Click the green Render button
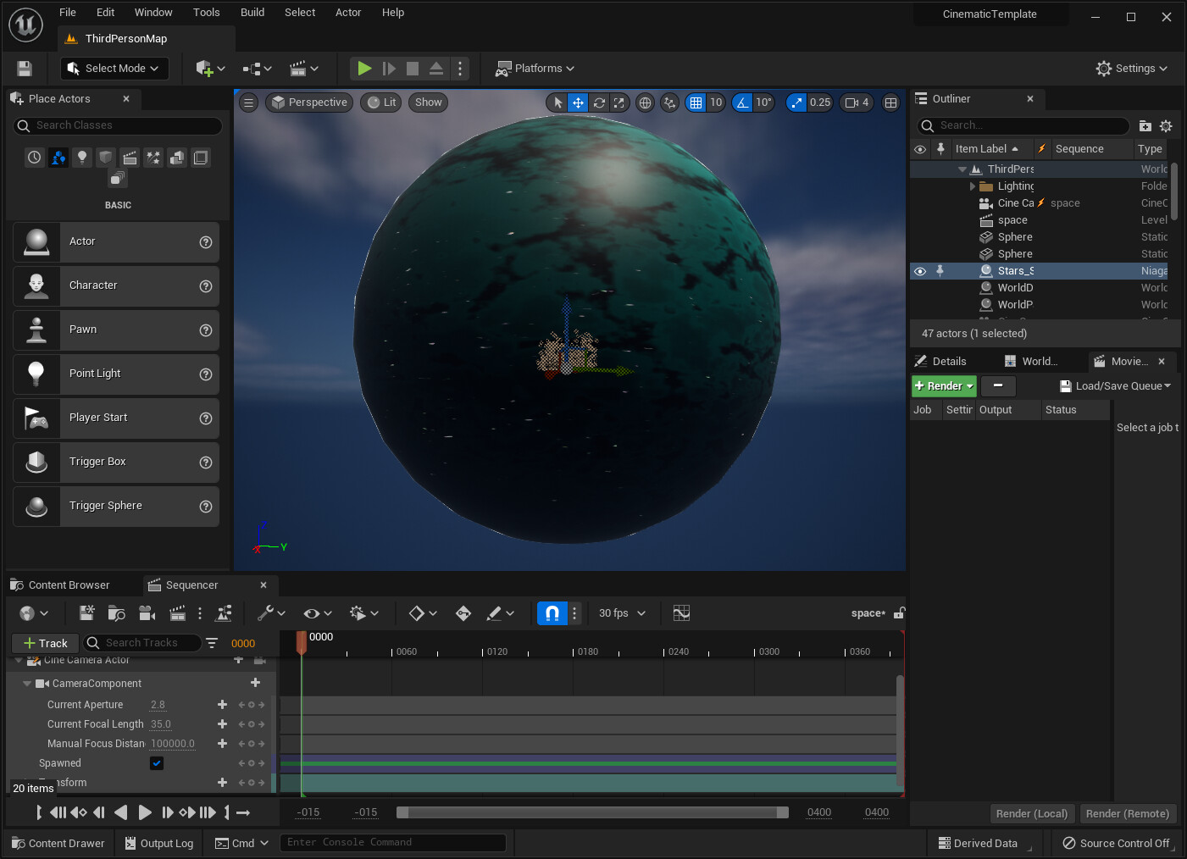The width and height of the screenshot is (1187, 859). point(943,386)
